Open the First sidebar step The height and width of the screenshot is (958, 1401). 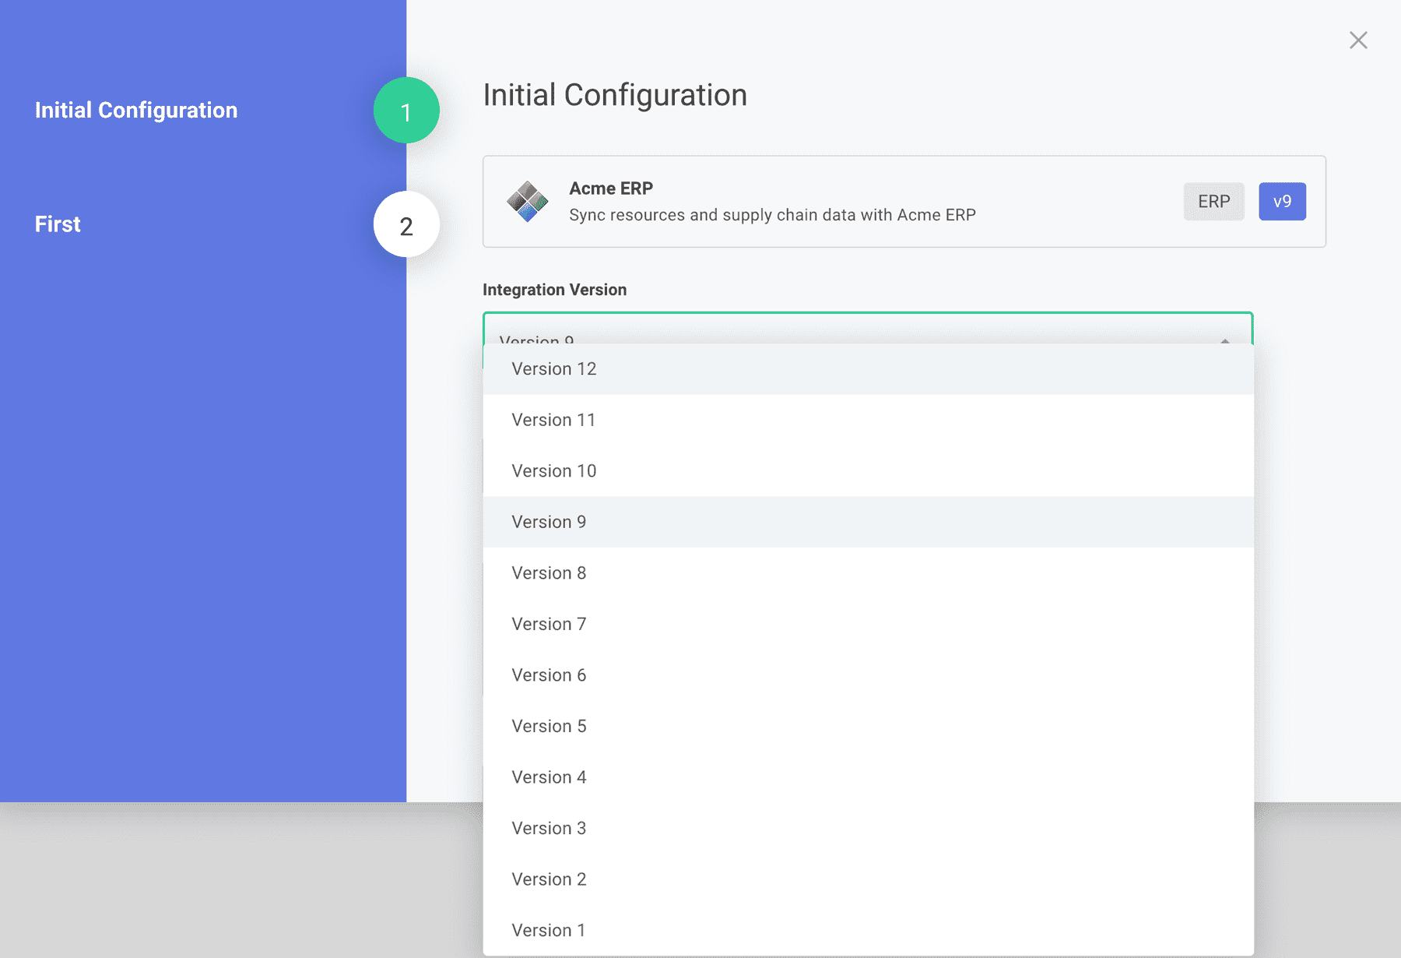click(x=58, y=224)
